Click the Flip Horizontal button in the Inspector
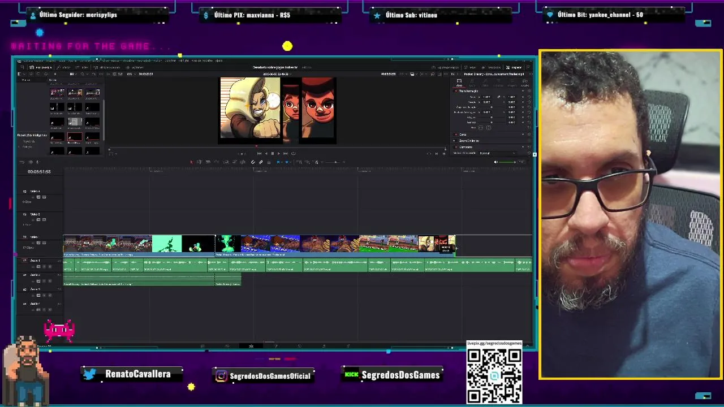Viewport: 724px width, 407px height. (480, 128)
